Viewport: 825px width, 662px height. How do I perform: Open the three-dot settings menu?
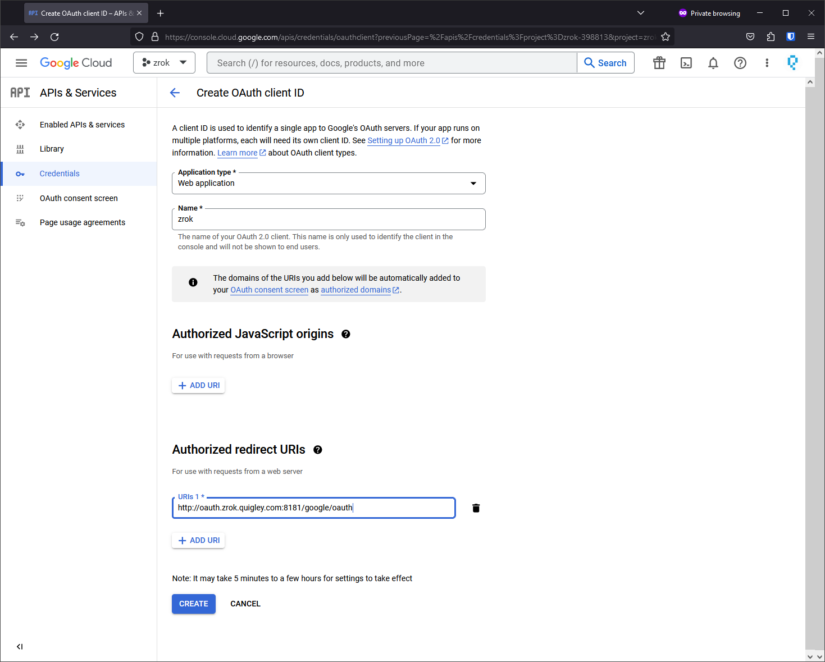click(767, 63)
